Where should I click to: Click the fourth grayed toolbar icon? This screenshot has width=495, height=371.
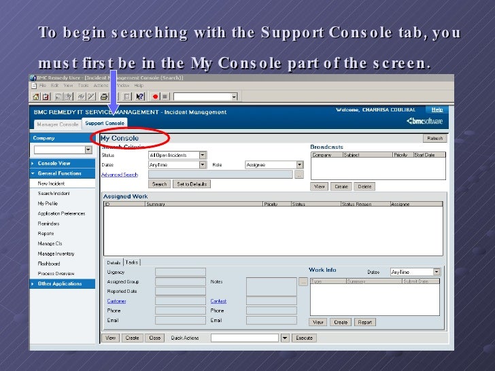pyautogui.click(x=69, y=96)
